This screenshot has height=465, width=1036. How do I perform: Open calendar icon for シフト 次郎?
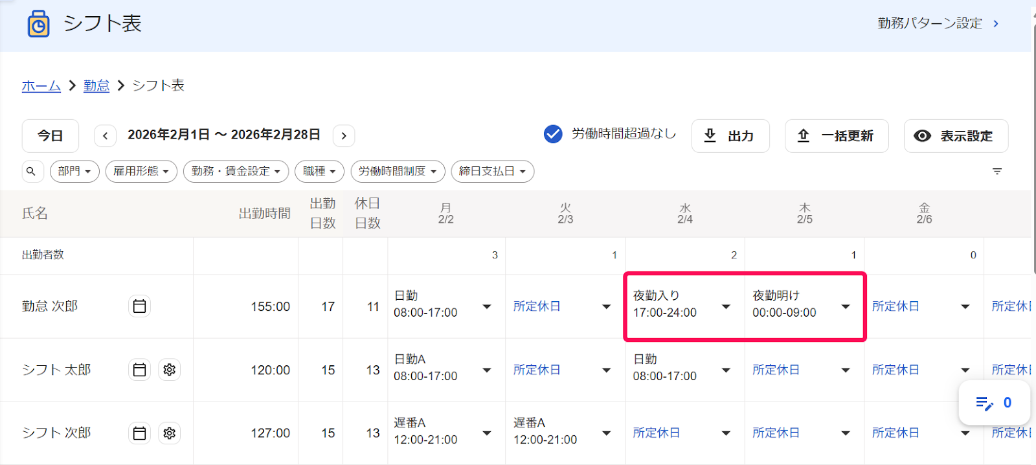(139, 433)
